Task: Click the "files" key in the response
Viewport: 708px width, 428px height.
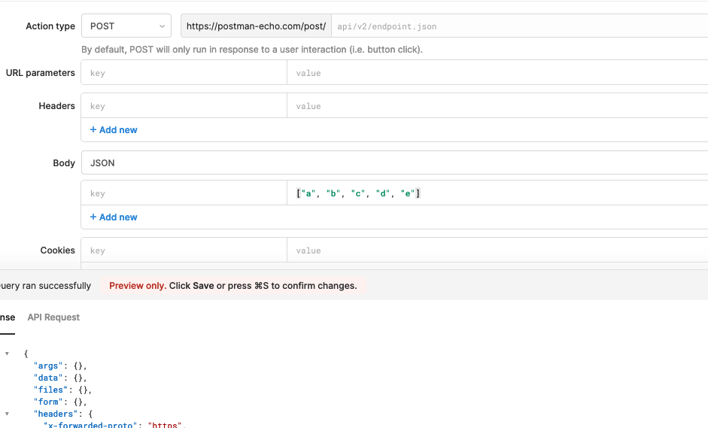Action: coord(50,390)
